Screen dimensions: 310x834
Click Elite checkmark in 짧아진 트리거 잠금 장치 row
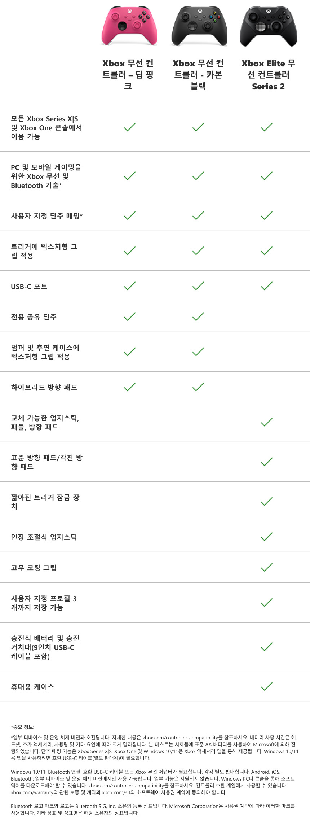pos(267,501)
